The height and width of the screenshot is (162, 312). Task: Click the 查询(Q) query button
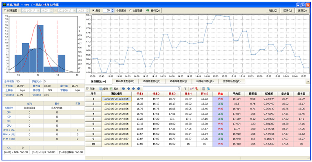tap(153, 11)
